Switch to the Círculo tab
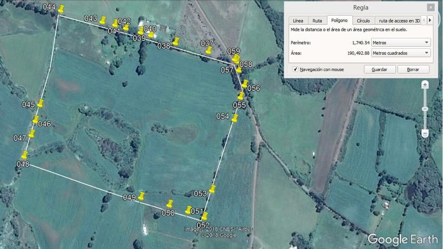Viewport: 443px width, 249px height. (x=363, y=20)
